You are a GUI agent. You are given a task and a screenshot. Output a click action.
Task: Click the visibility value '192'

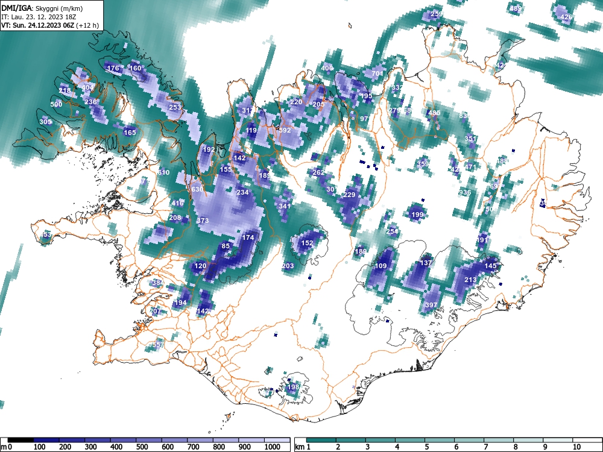click(209, 149)
